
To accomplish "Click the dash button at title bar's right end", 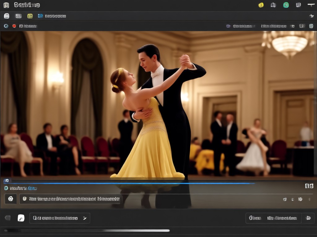I will click(311, 5).
